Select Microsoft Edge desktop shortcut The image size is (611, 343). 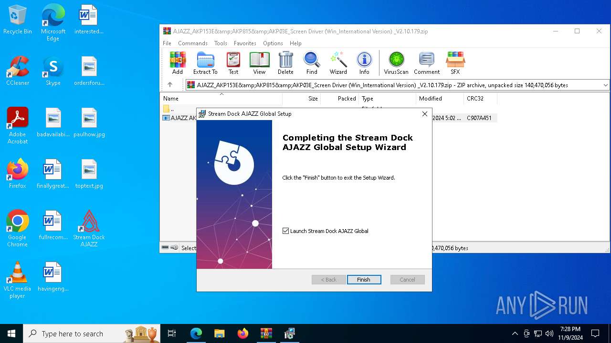(x=53, y=23)
